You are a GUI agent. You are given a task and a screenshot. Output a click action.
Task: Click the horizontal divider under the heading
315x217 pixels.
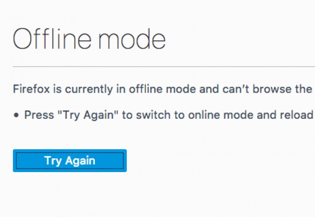click(164, 66)
